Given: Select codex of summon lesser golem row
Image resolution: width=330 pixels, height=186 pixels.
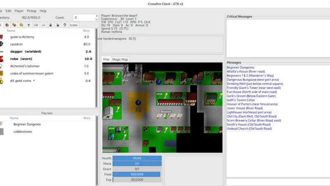Looking at the screenshot, I should click(x=47, y=74).
